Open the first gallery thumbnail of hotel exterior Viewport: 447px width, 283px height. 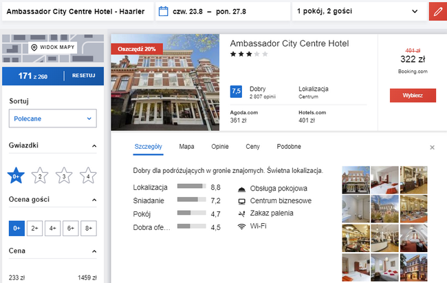coord(356,180)
